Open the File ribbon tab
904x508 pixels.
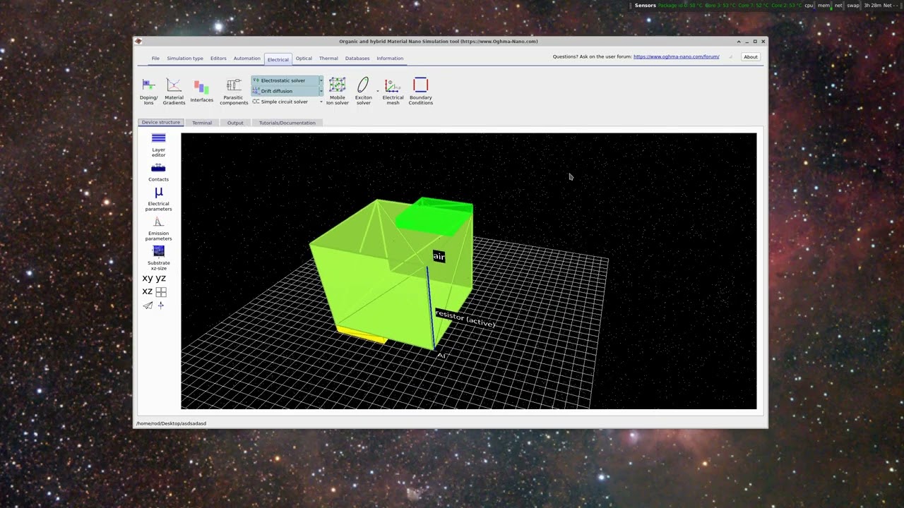155,59
